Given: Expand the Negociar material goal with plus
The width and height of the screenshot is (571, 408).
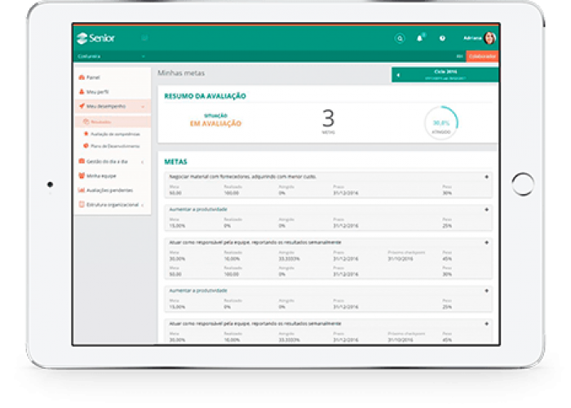Looking at the screenshot, I should tap(486, 176).
